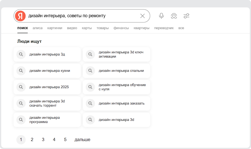Click the «Люди ищут» heading
This screenshot has height=149, width=251.
[x=29, y=41]
